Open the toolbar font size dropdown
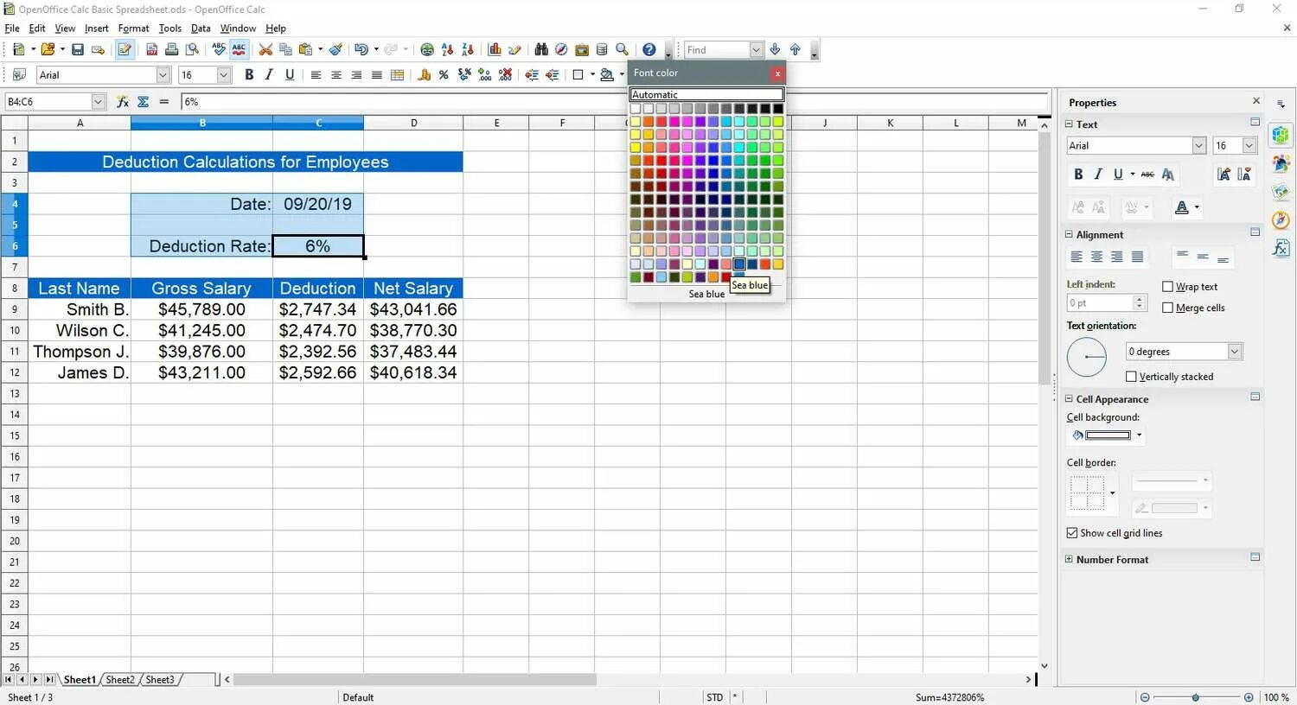Viewport: 1297px width, 705px height. pos(224,75)
